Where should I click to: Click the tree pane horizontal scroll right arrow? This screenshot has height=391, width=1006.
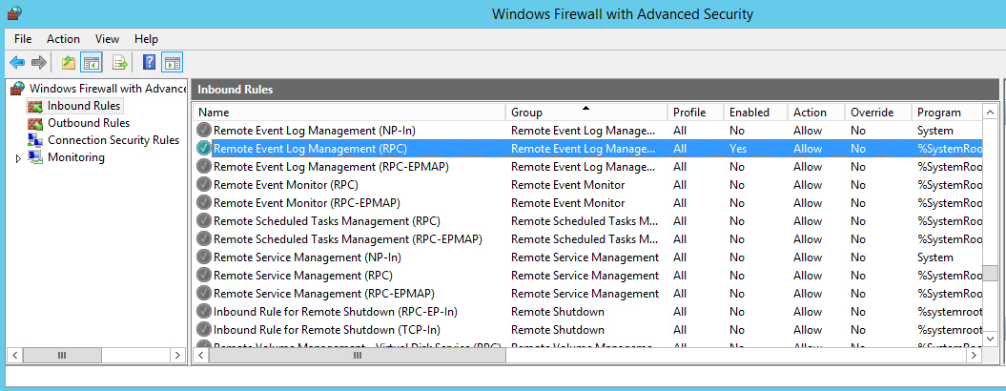coord(177,355)
